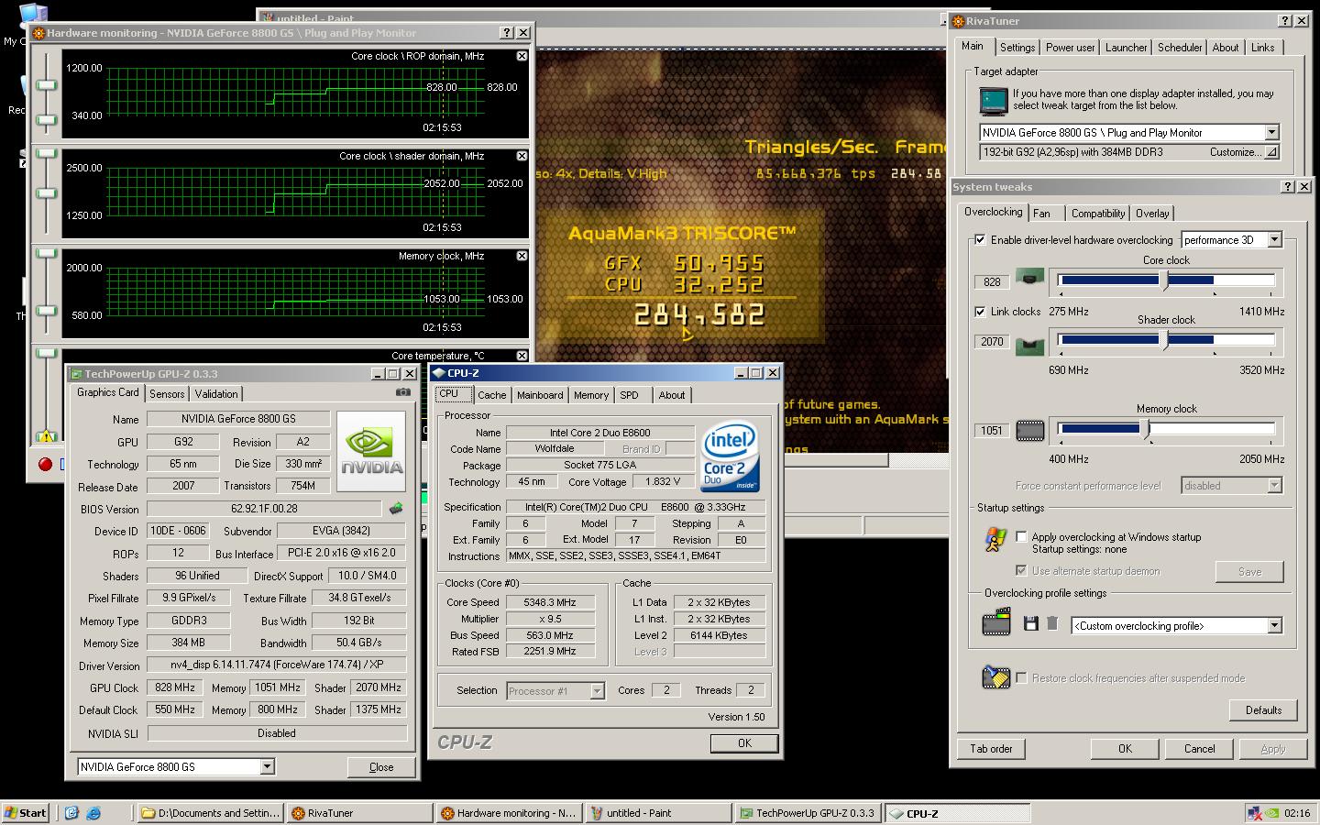Switch to Validation tab in GPU-Z
Viewport: 1320px width, 825px height.
(216, 393)
